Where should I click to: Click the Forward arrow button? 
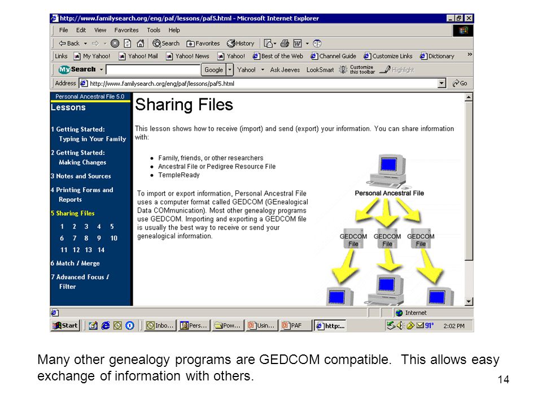[x=95, y=44]
